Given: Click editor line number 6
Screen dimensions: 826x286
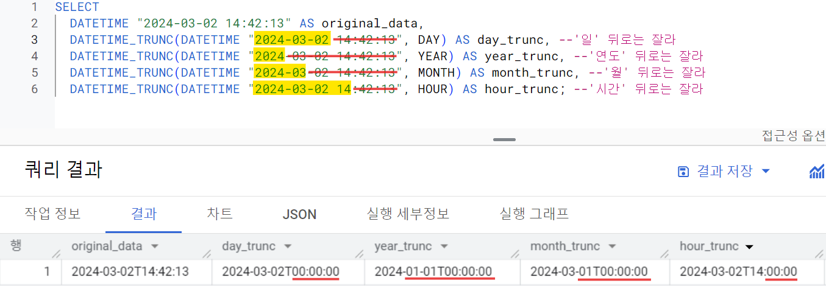Looking at the screenshot, I should click(x=34, y=89).
